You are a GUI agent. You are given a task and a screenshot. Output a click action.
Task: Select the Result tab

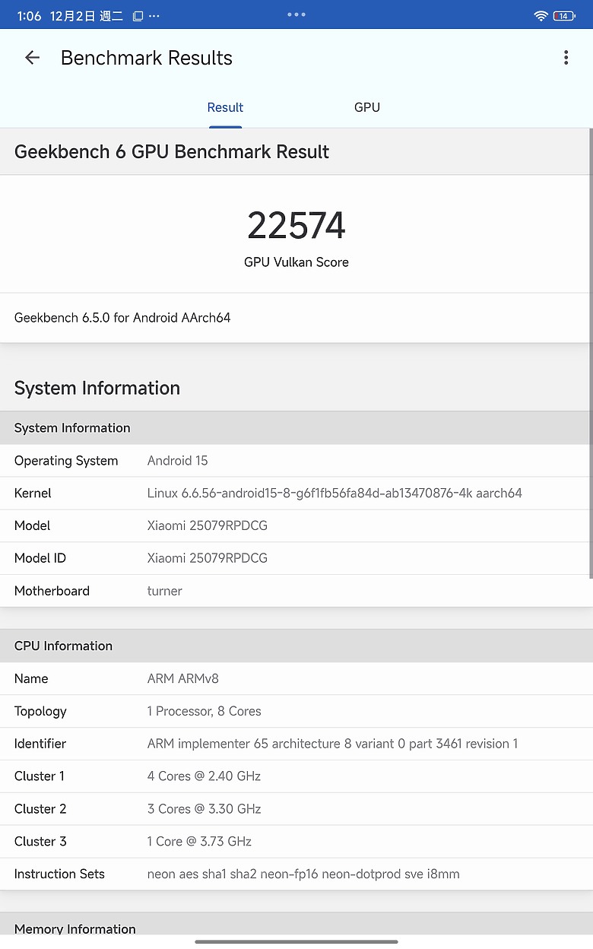225,107
